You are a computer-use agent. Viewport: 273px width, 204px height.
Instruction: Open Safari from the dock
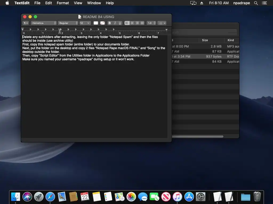[50, 197]
